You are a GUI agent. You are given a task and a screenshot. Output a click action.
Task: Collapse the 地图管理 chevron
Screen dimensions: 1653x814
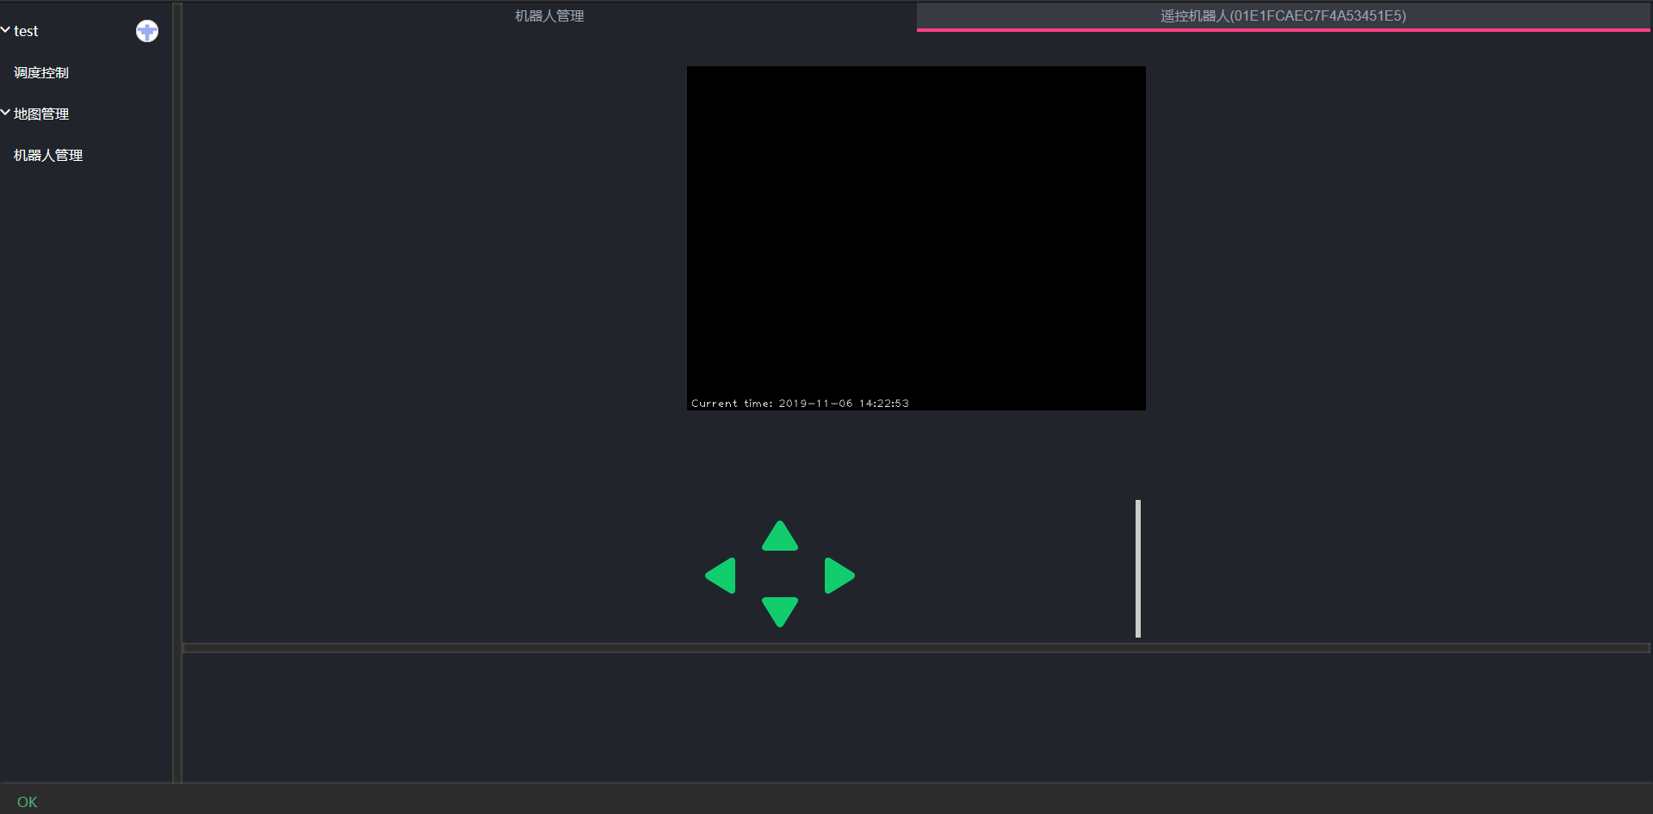point(6,113)
